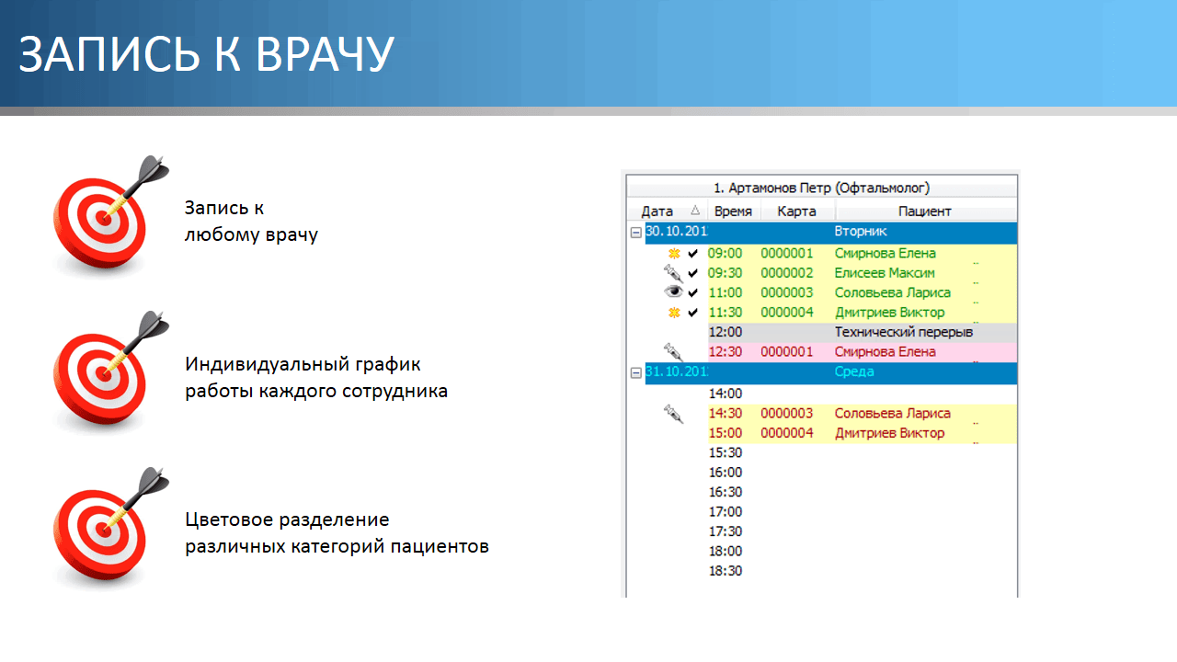
Task: Click the eye icon in the 11:00 row
Action: click(674, 292)
